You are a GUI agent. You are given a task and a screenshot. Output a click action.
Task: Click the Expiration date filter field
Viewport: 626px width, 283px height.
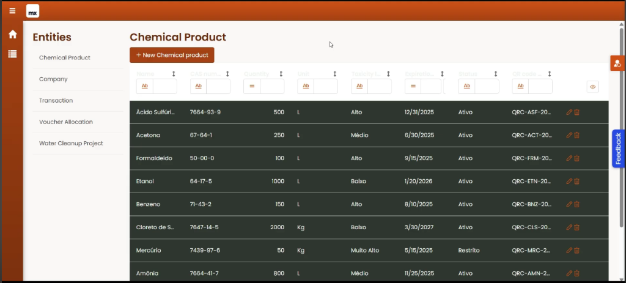(431, 86)
